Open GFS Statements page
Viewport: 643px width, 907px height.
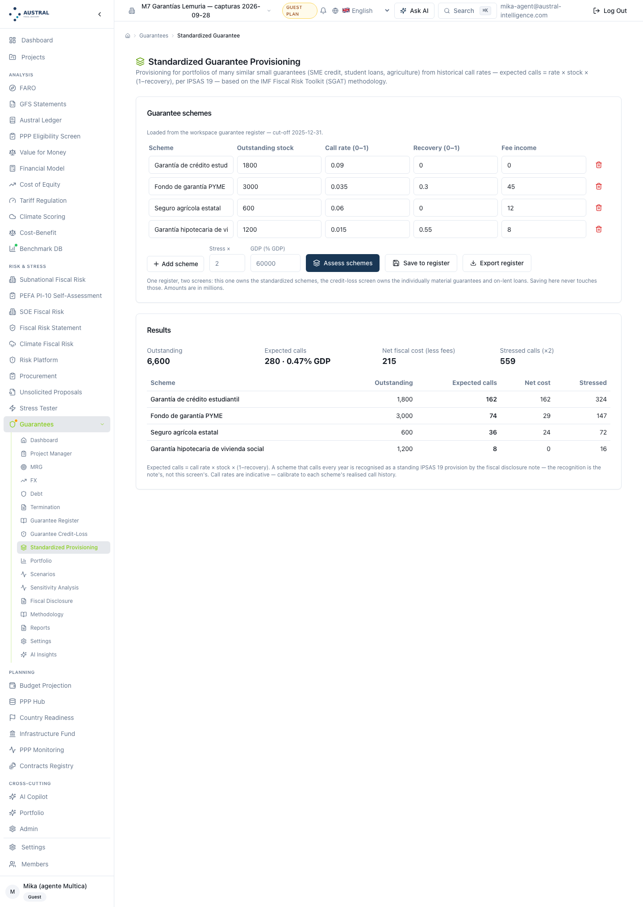click(x=57, y=104)
